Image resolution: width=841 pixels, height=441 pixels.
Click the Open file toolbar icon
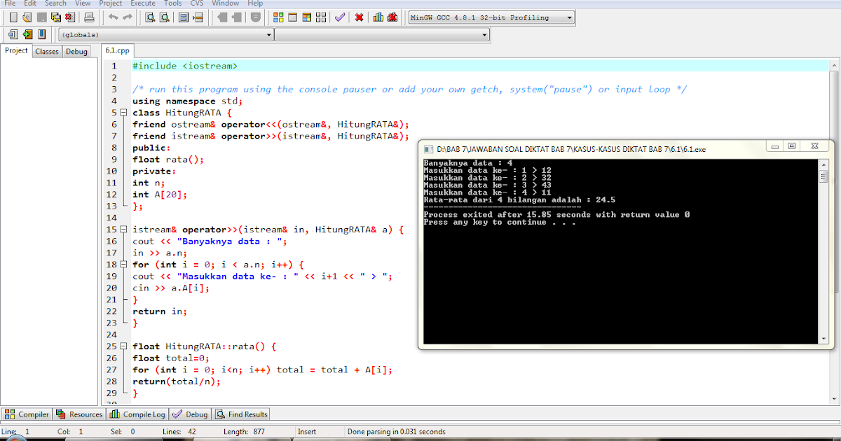pos(27,17)
